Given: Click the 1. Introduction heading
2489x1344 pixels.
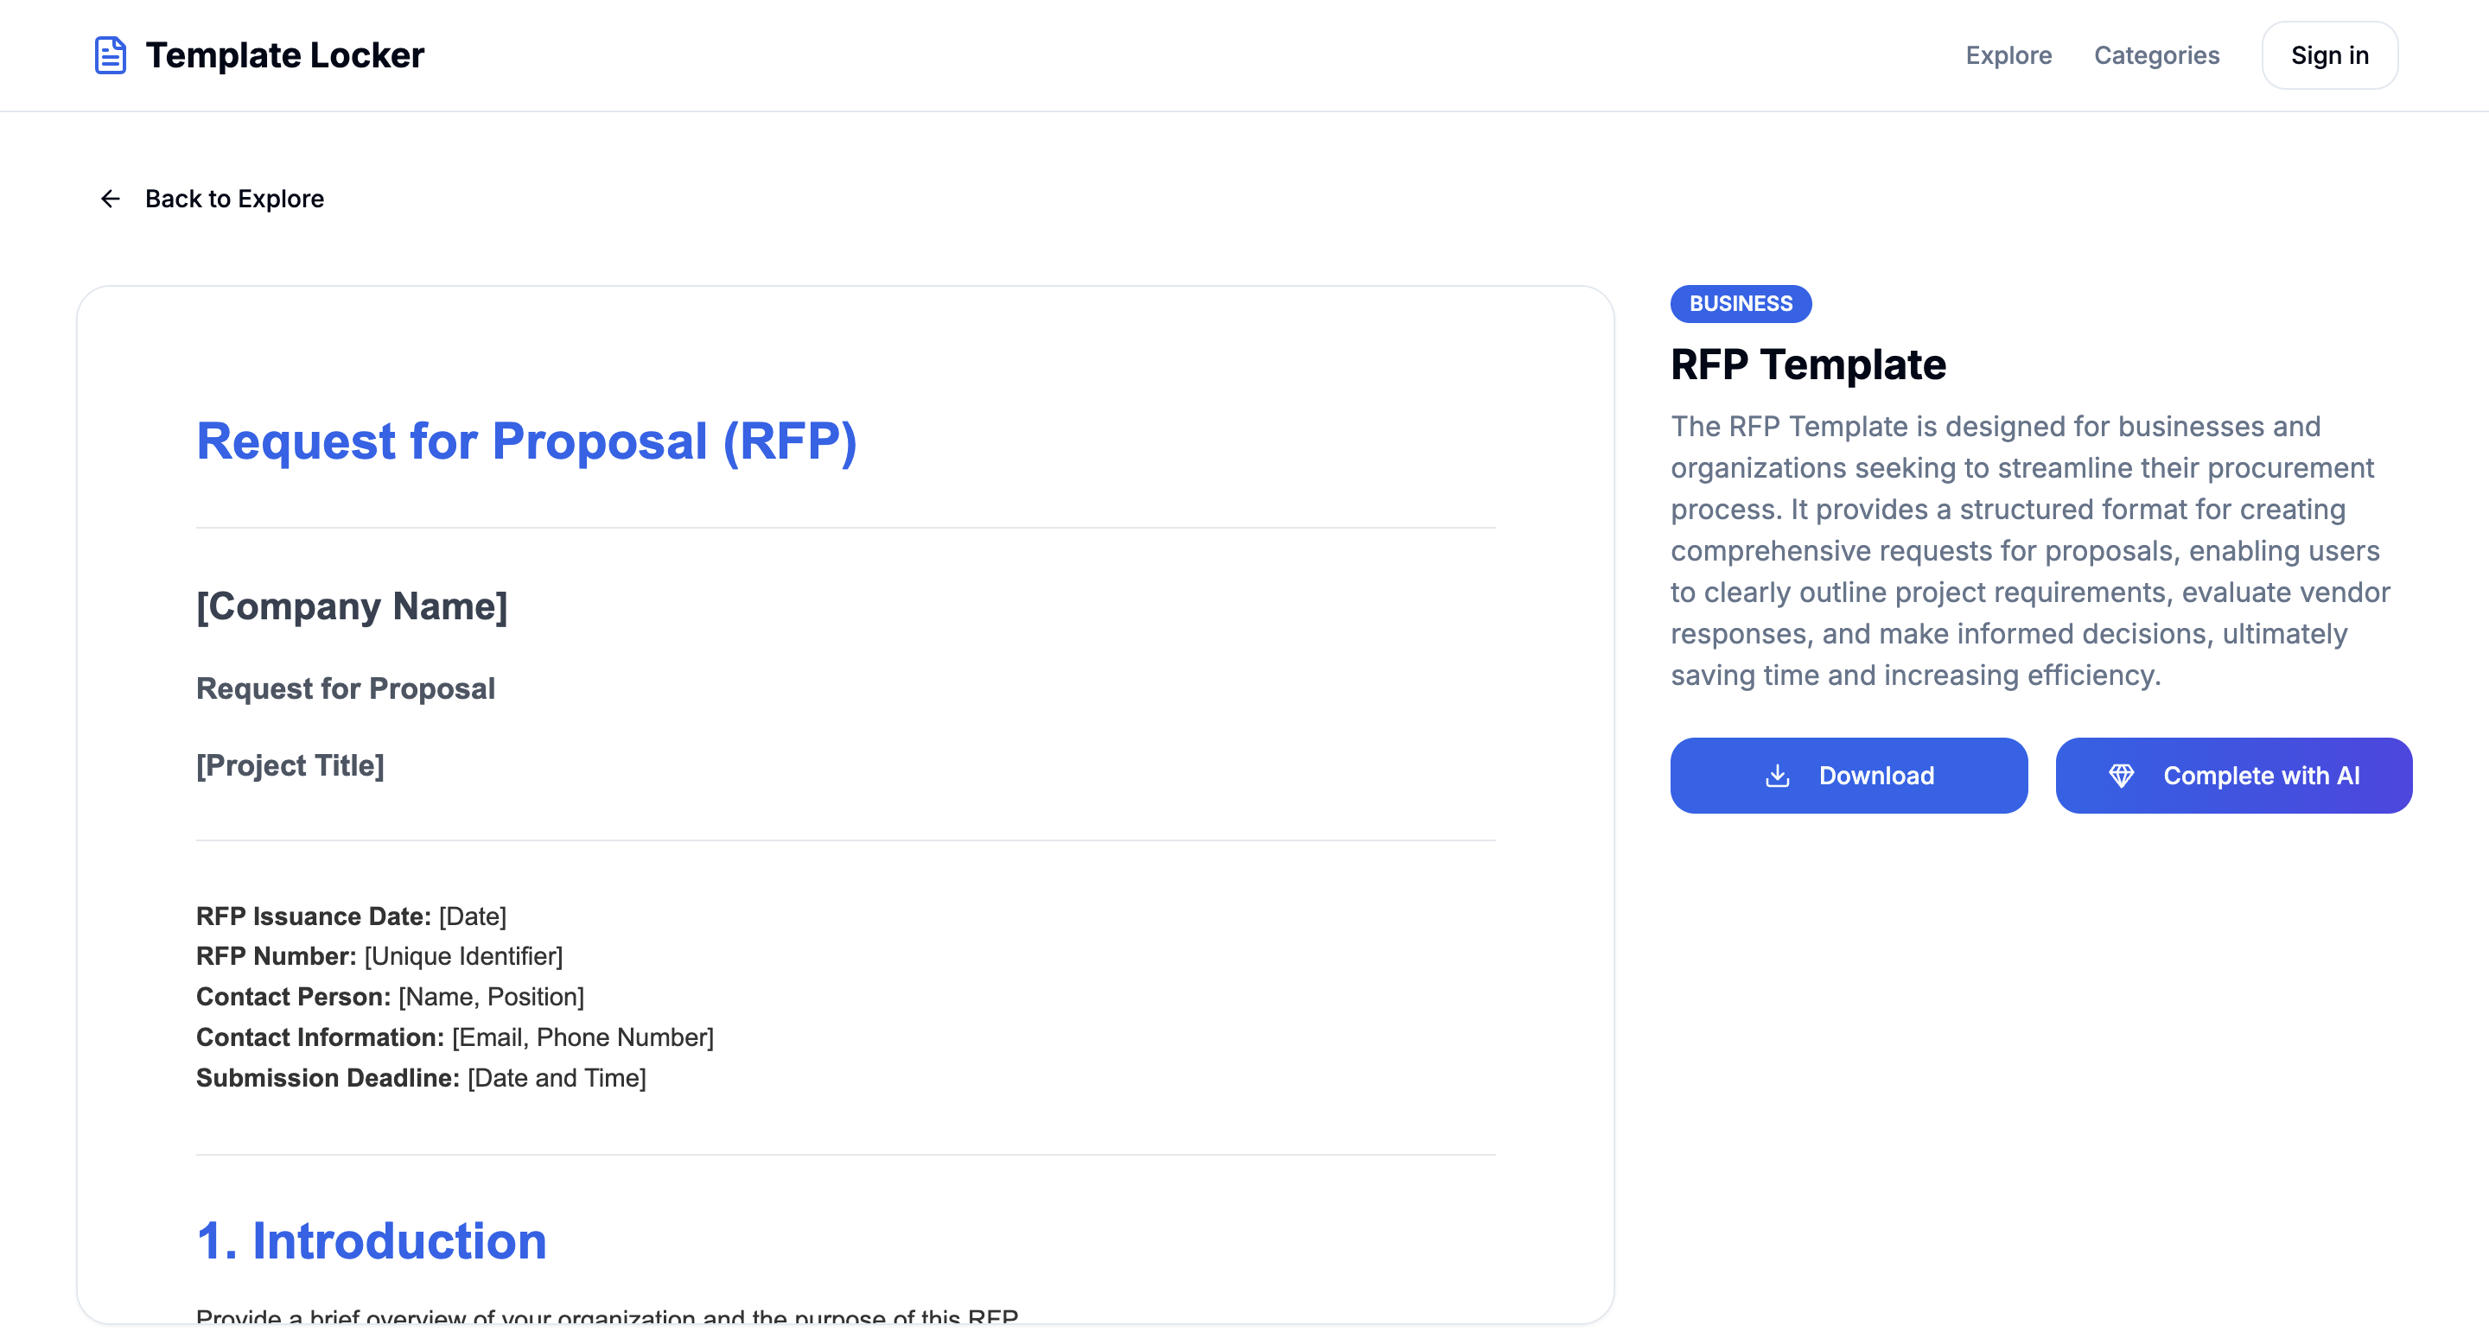Looking at the screenshot, I should pyautogui.click(x=371, y=1240).
